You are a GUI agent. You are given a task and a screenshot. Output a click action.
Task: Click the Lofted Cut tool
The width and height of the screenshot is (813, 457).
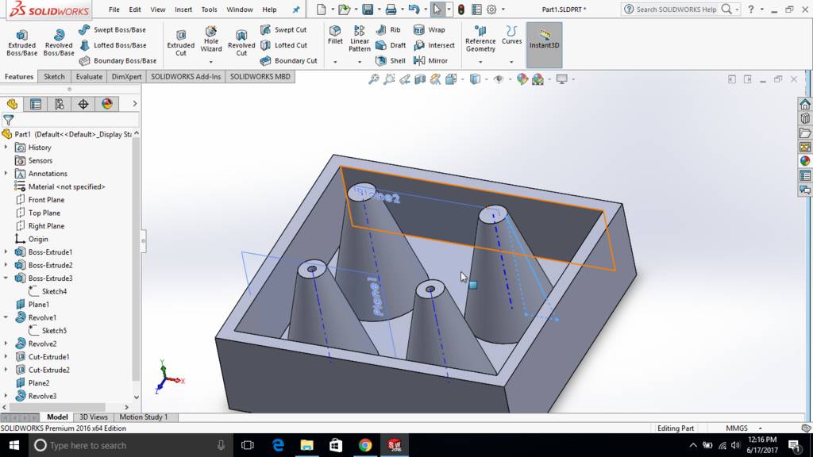click(283, 45)
